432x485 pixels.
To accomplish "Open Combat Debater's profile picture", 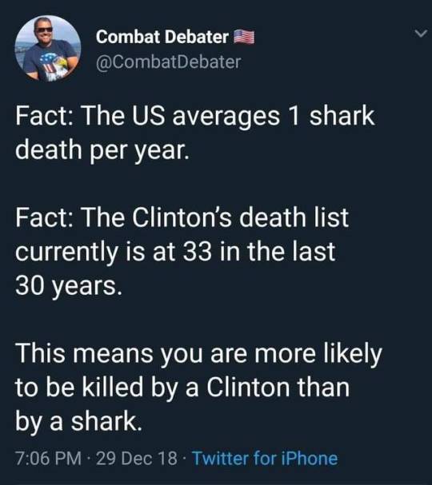I will (48, 48).
